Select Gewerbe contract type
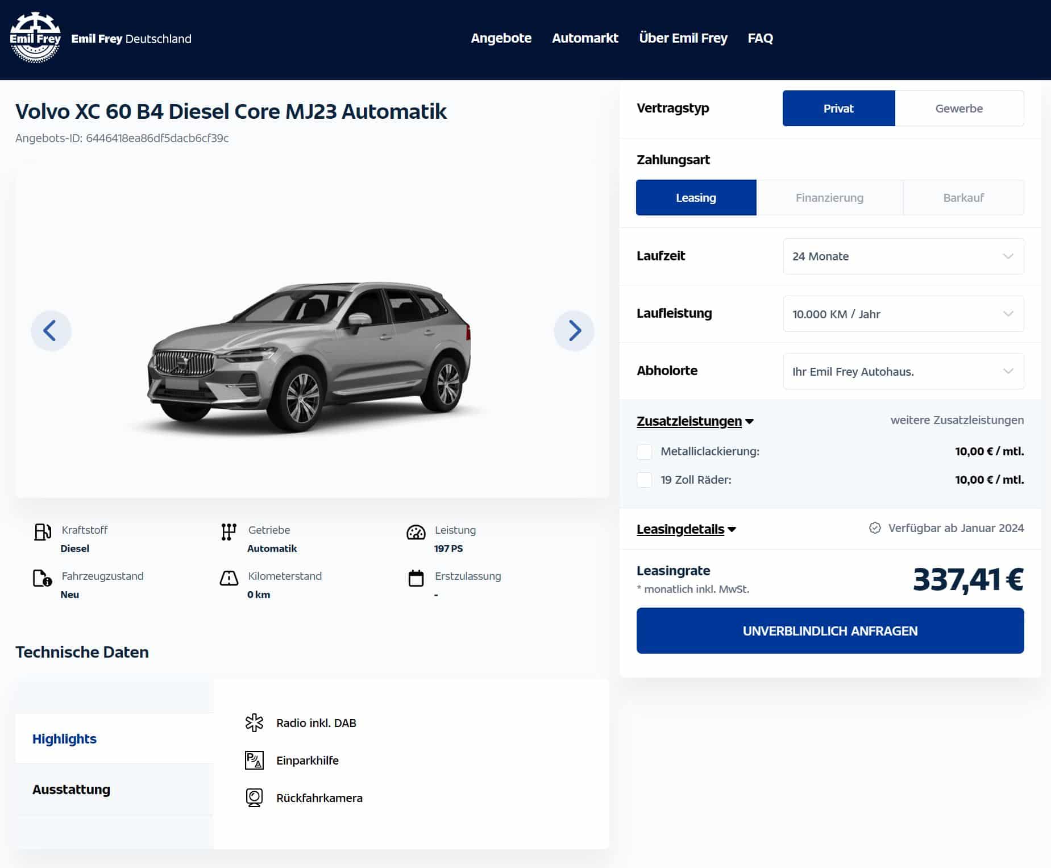Screen dimensions: 1051x868 coord(959,108)
